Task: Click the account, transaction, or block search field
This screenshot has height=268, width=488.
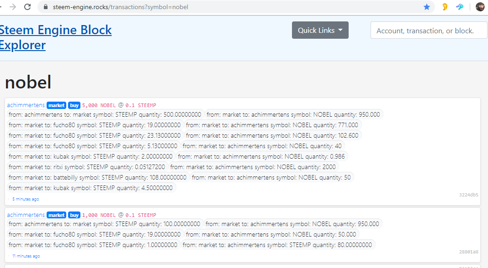Action: pyautogui.click(x=429, y=31)
